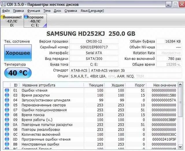
Task: Select Ошибки позиционирования attribute name
Action: click(x=44, y=110)
